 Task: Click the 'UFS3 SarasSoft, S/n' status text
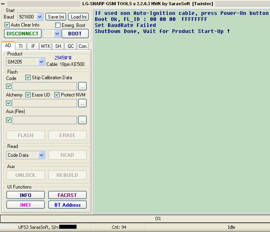point(39,227)
